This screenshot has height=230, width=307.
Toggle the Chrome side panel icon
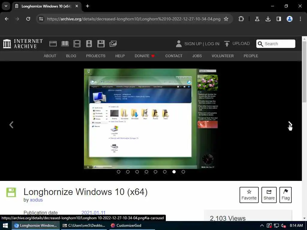point(279,19)
